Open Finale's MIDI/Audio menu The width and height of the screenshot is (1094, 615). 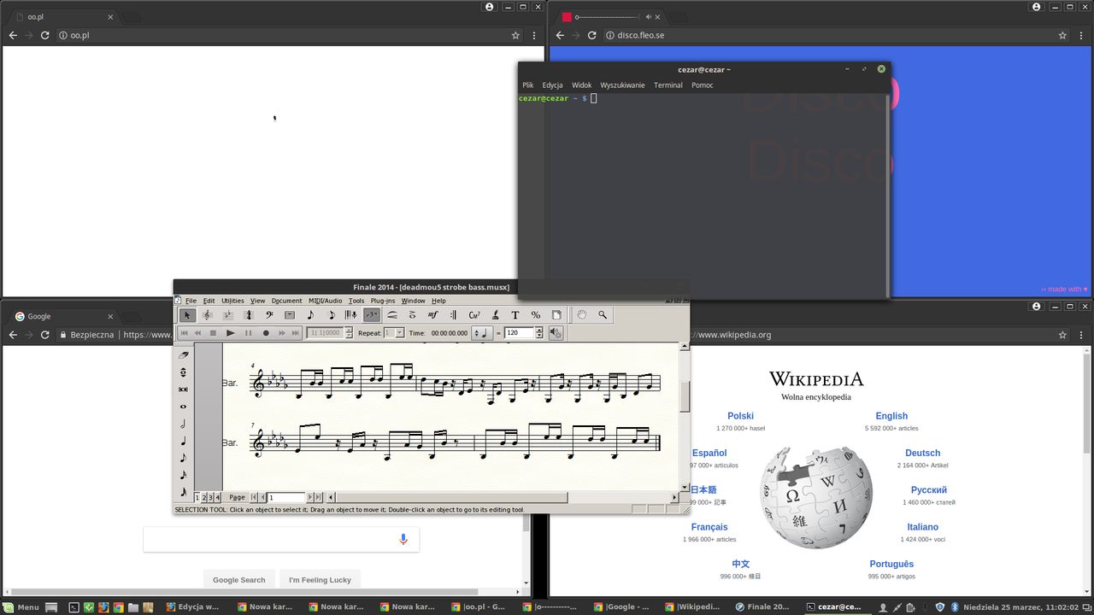point(326,301)
